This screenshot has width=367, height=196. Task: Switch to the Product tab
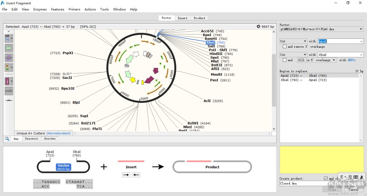click(x=199, y=18)
